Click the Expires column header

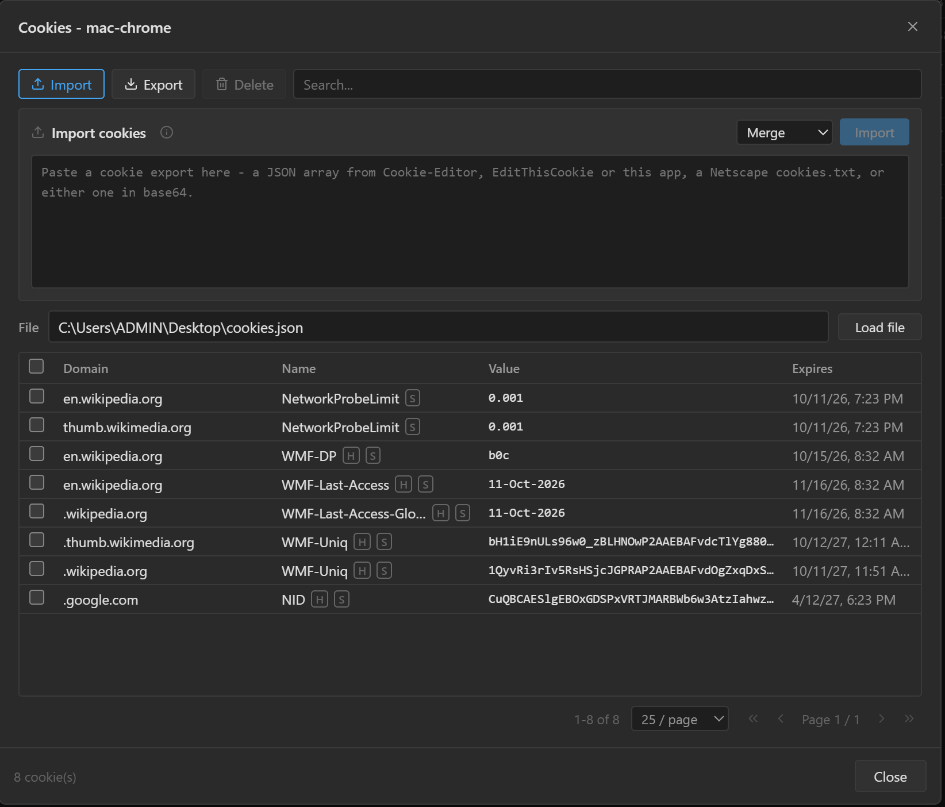812,368
